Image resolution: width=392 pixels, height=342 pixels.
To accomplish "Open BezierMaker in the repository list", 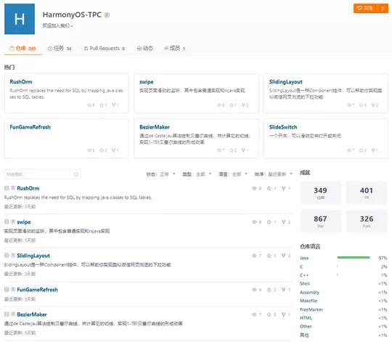I will [x=32, y=314].
